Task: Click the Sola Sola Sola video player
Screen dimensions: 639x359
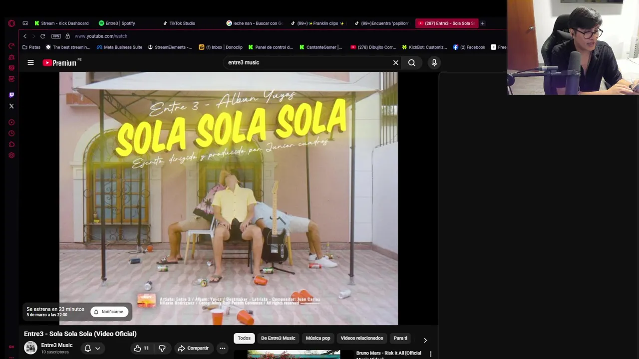Action: point(229,198)
